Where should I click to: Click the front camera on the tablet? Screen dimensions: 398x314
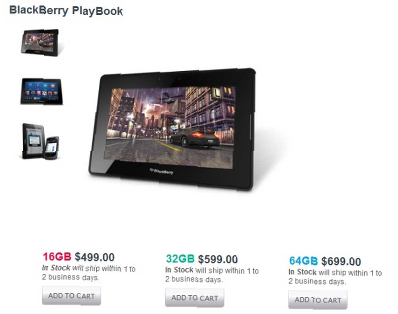[x=179, y=78]
